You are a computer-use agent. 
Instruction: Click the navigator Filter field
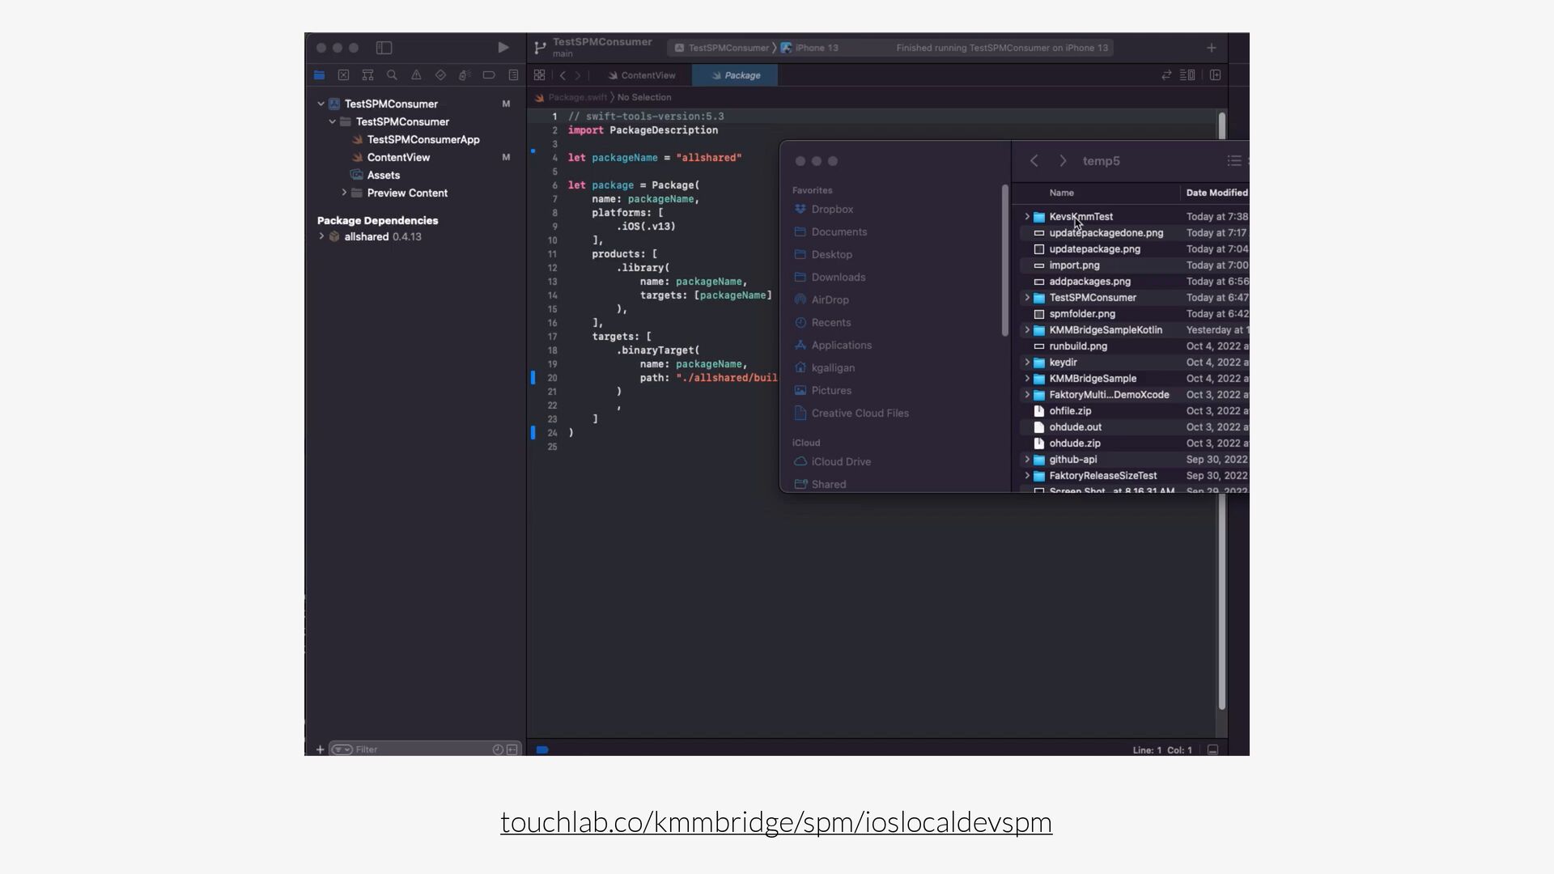coord(421,749)
